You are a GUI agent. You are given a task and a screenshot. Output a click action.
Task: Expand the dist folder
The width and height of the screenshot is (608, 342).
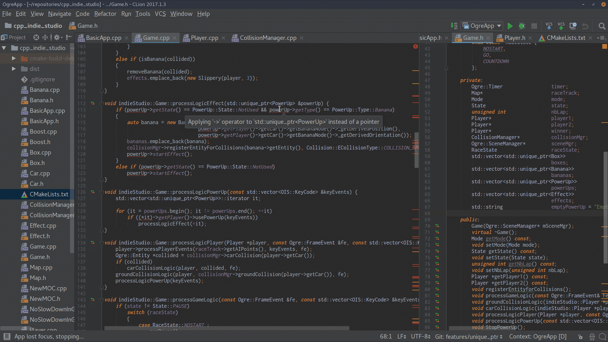click(x=13, y=69)
